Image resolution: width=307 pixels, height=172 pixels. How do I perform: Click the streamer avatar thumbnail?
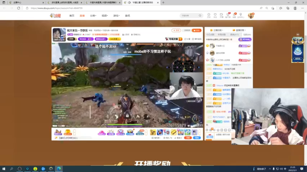point(59,35)
